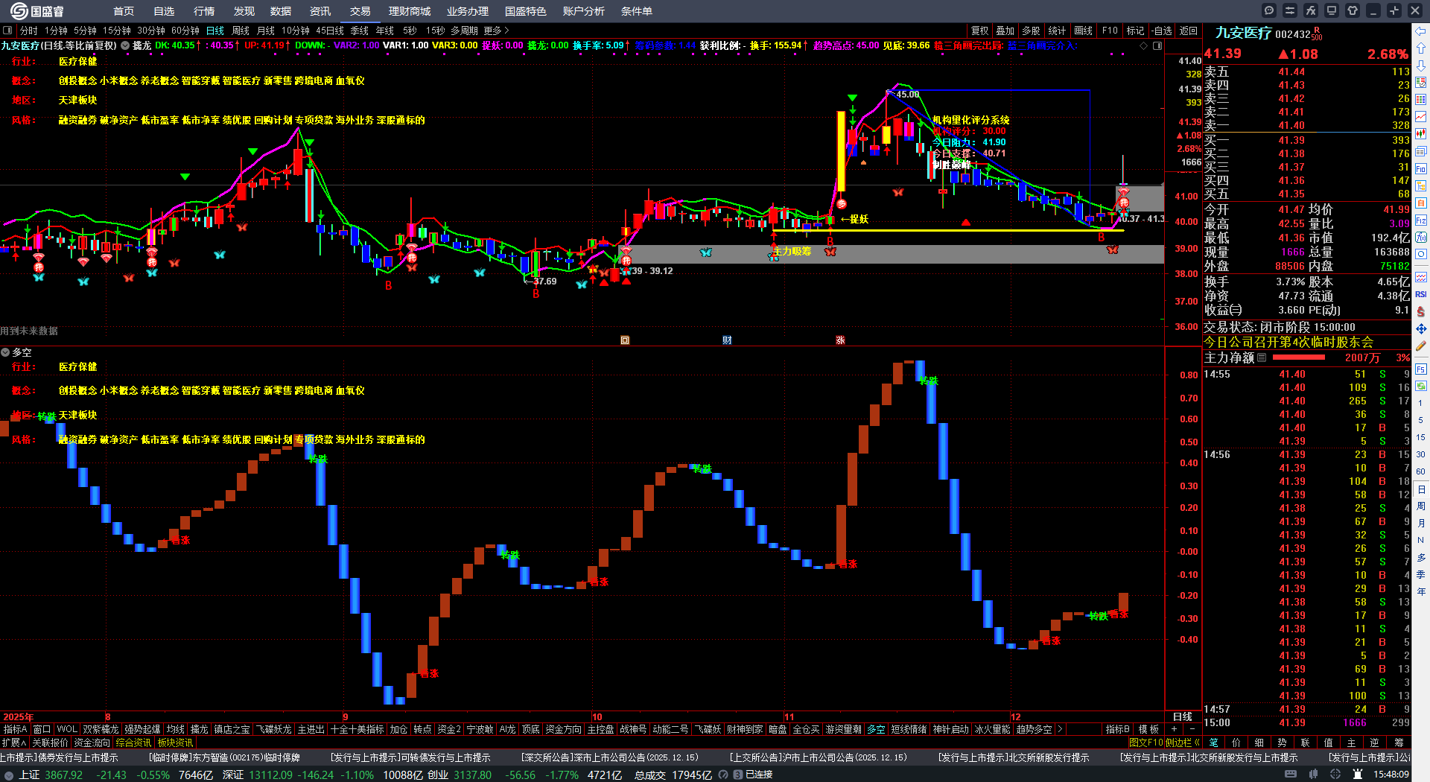
Task: Click the stock name 九安医疗 header
Action: (1244, 33)
